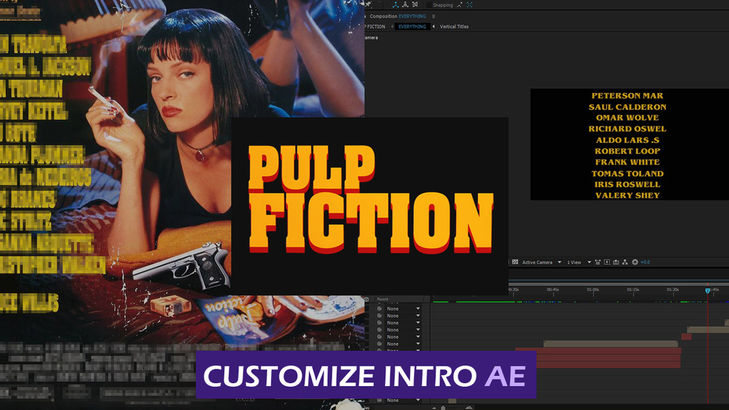Select the World Axis mode icon
This screenshot has width=729, height=410.
[x=405, y=4]
